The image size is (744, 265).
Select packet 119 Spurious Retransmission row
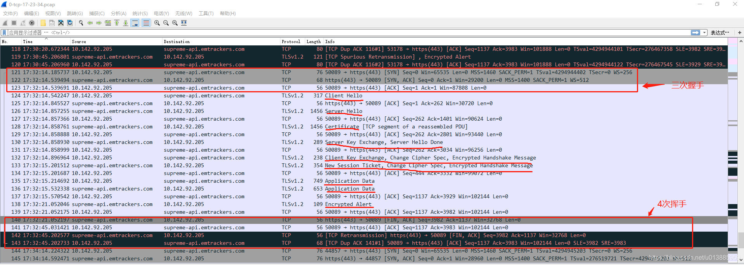pyautogui.click(x=364, y=57)
